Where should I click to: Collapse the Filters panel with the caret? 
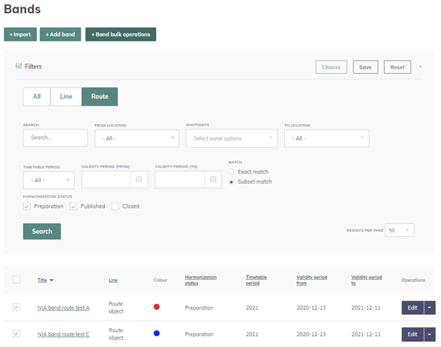tap(421, 67)
